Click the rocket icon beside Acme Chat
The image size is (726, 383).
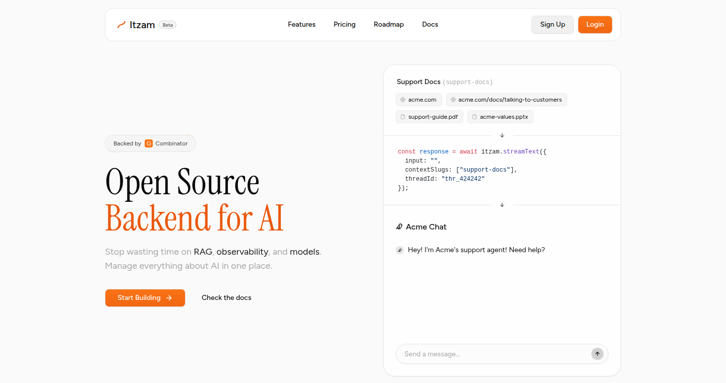[x=399, y=227]
